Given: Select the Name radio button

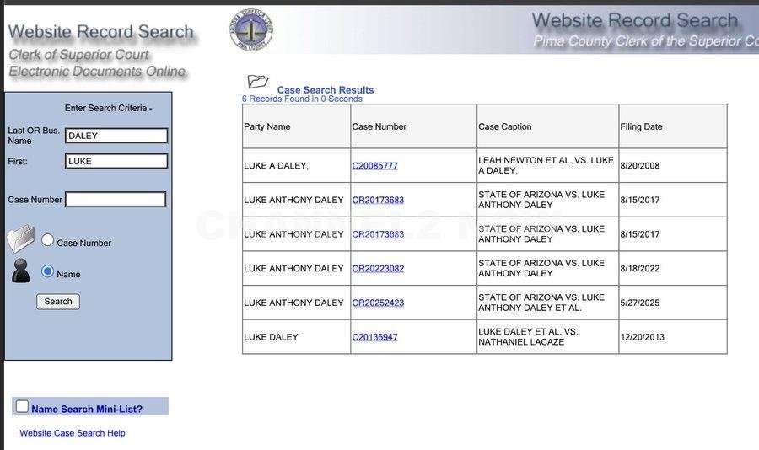Looking at the screenshot, I should point(47,271).
